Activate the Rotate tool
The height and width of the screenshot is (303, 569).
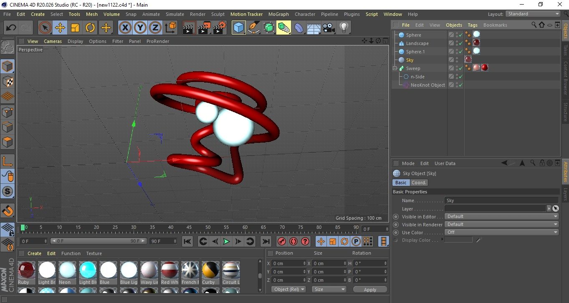click(x=90, y=28)
